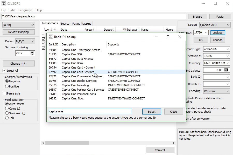Toggle the fourth transaction row checkbox
233x155 pixels.
point(43,48)
